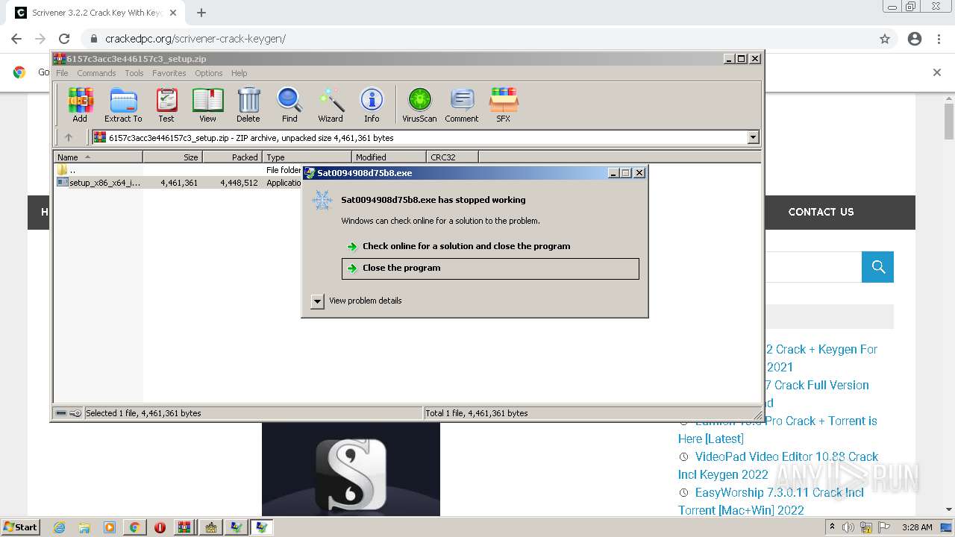955x537 pixels.
Task: Show archive Info icon
Action: click(372, 105)
